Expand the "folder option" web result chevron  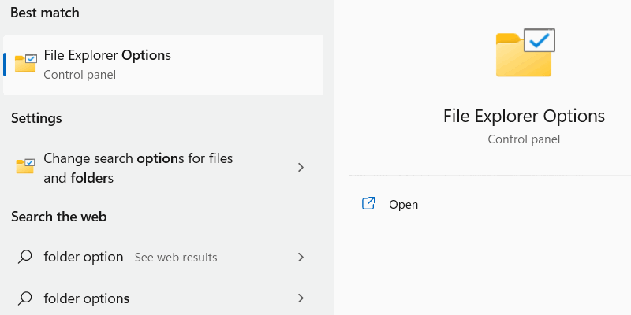coord(301,257)
